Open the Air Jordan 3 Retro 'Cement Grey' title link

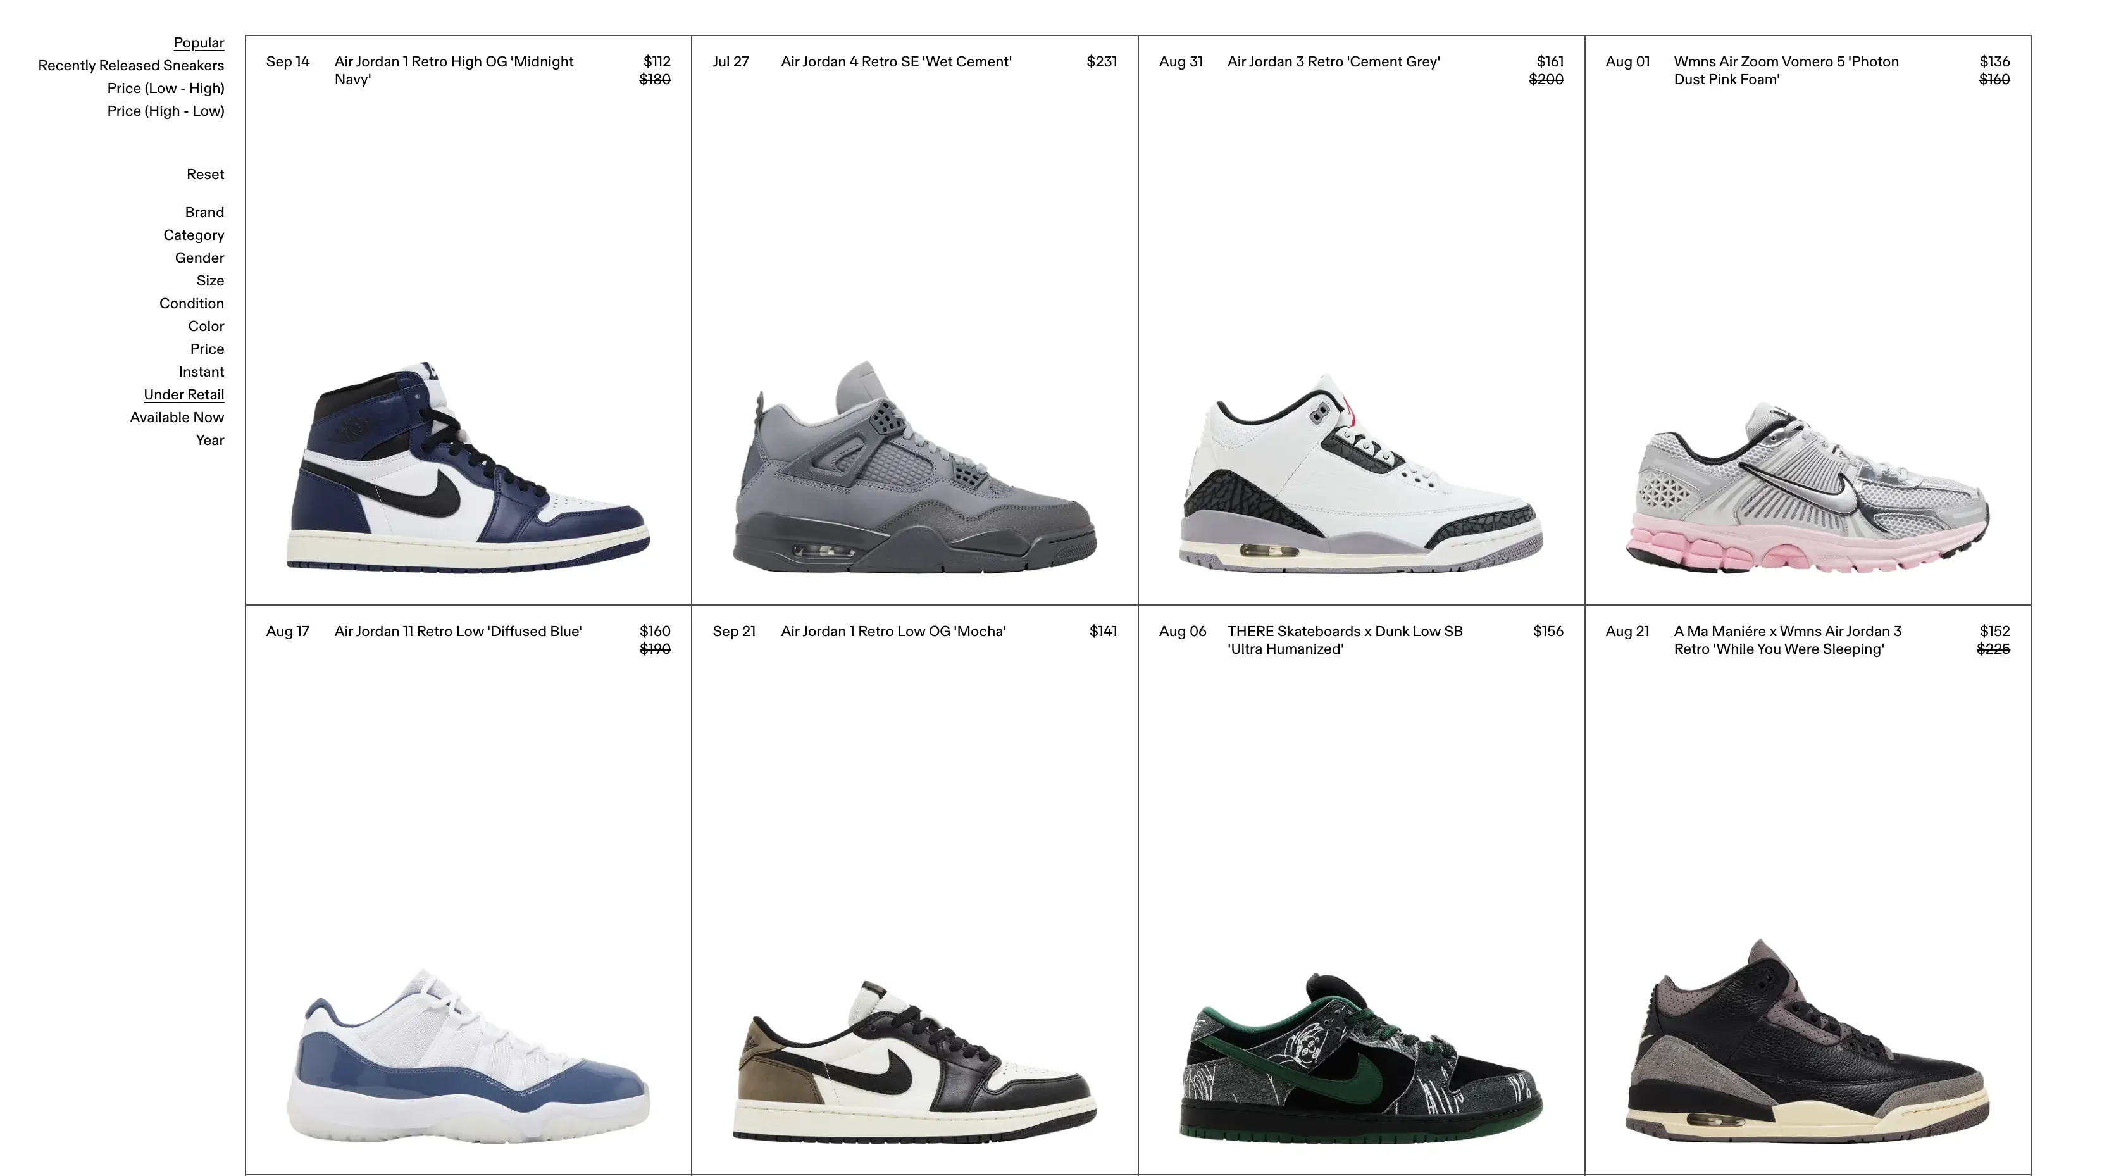click(1333, 62)
